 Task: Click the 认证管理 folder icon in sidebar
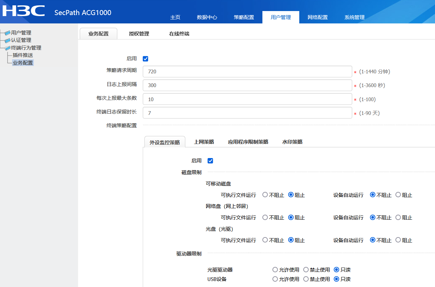point(7,41)
